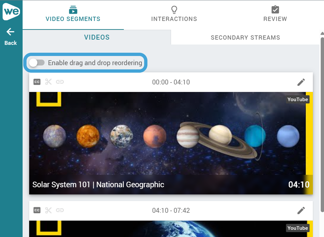Click the 00:00 - 04:10 time range text

click(x=171, y=82)
